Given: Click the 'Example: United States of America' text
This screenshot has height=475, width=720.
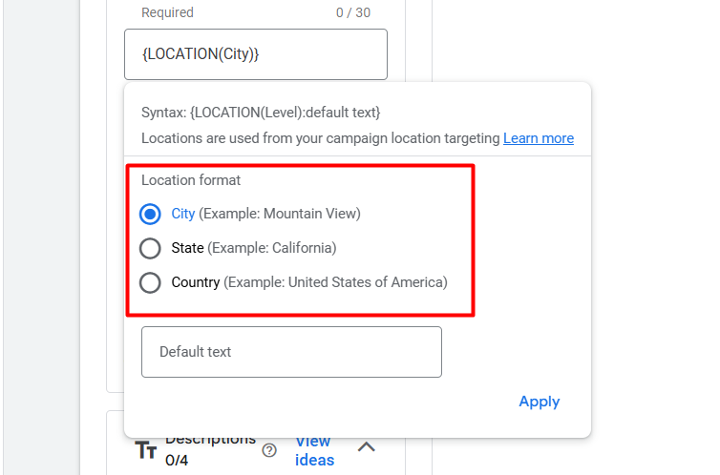Looking at the screenshot, I should 335,282.
